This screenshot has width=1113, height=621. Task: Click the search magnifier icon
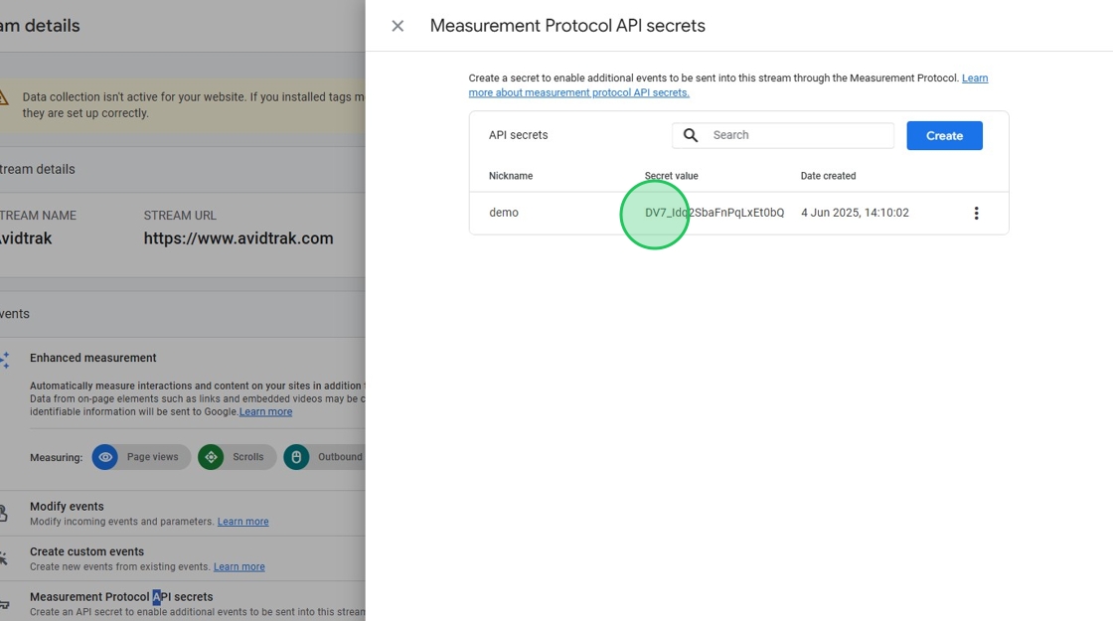(690, 135)
